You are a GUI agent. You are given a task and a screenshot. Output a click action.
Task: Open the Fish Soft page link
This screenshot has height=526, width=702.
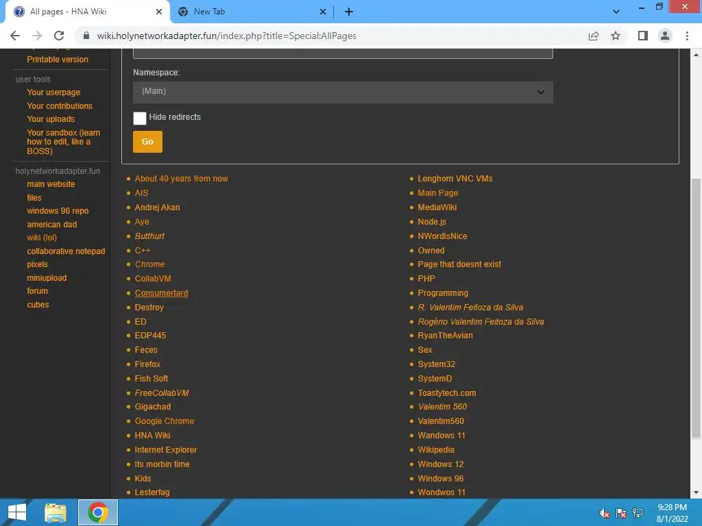(x=152, y=378)
